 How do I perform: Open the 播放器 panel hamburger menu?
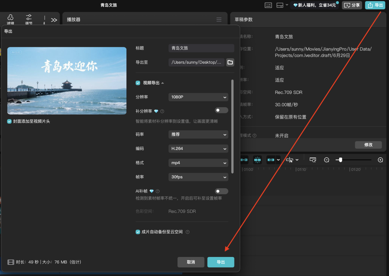(219, 19)
